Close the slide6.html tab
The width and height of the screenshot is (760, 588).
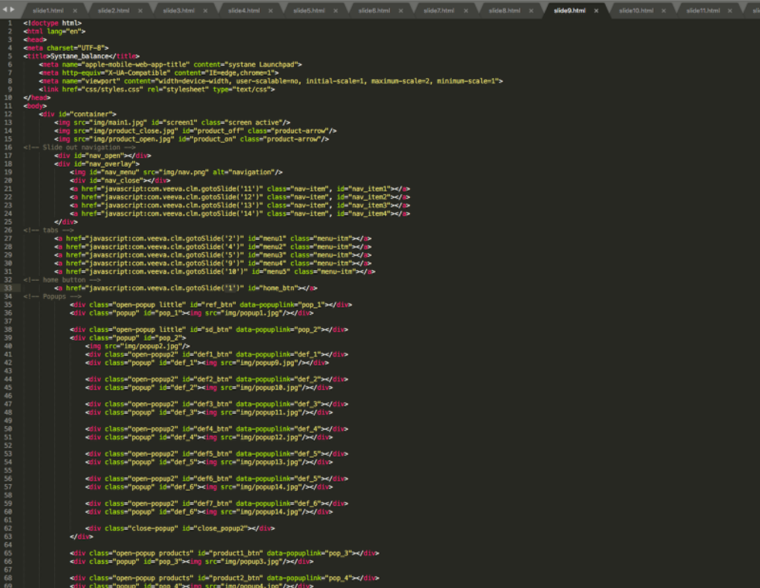(x=401, y=11)
